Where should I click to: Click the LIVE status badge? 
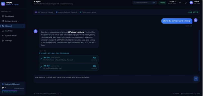coord(162,2)
